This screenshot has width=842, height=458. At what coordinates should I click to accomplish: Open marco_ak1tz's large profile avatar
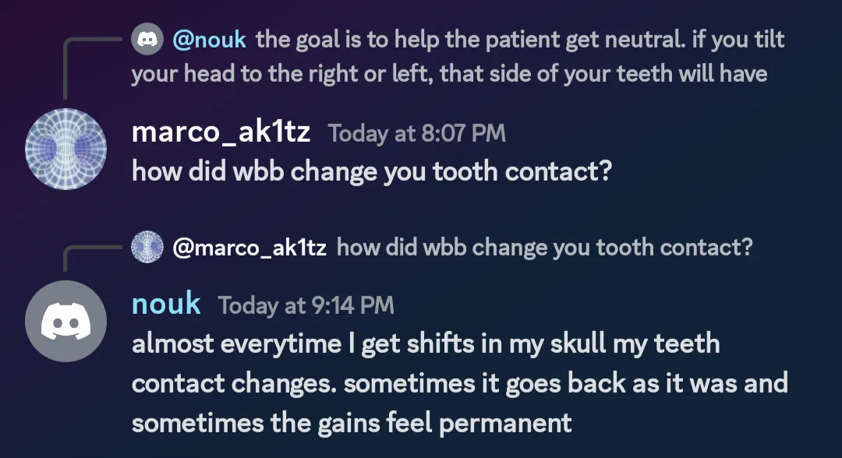(x=65, y=149)
